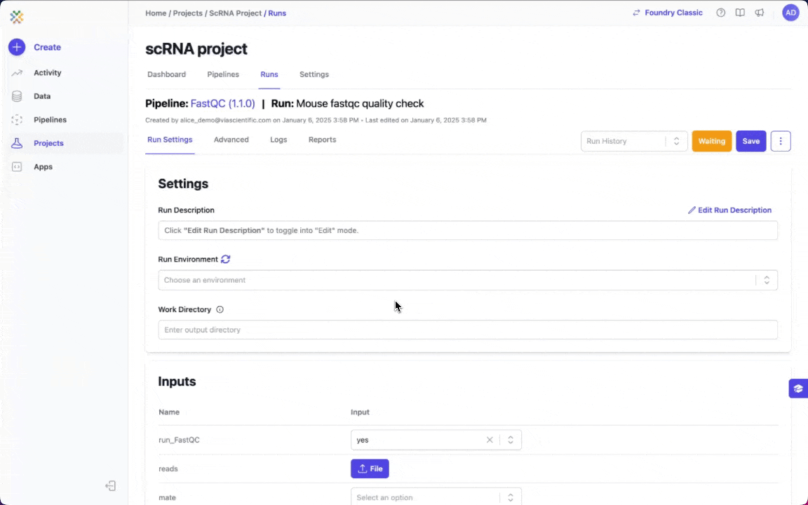The height and width of the screenshot is (505, 808).
Task: Open the documentation book icon
Action: tap(740, 13)
